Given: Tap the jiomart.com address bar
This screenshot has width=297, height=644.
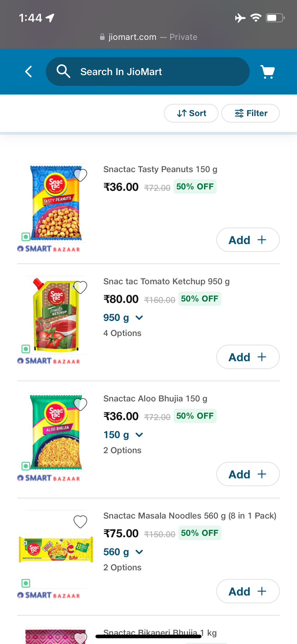Looking at the screenshot, I should coord(148,37).
